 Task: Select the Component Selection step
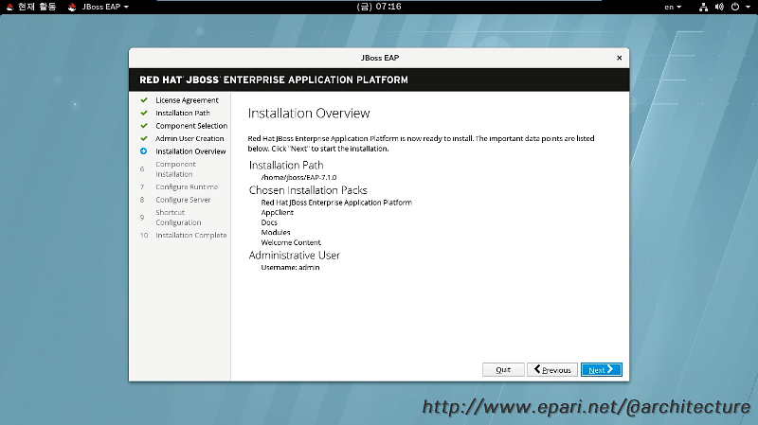click(191, 126)
